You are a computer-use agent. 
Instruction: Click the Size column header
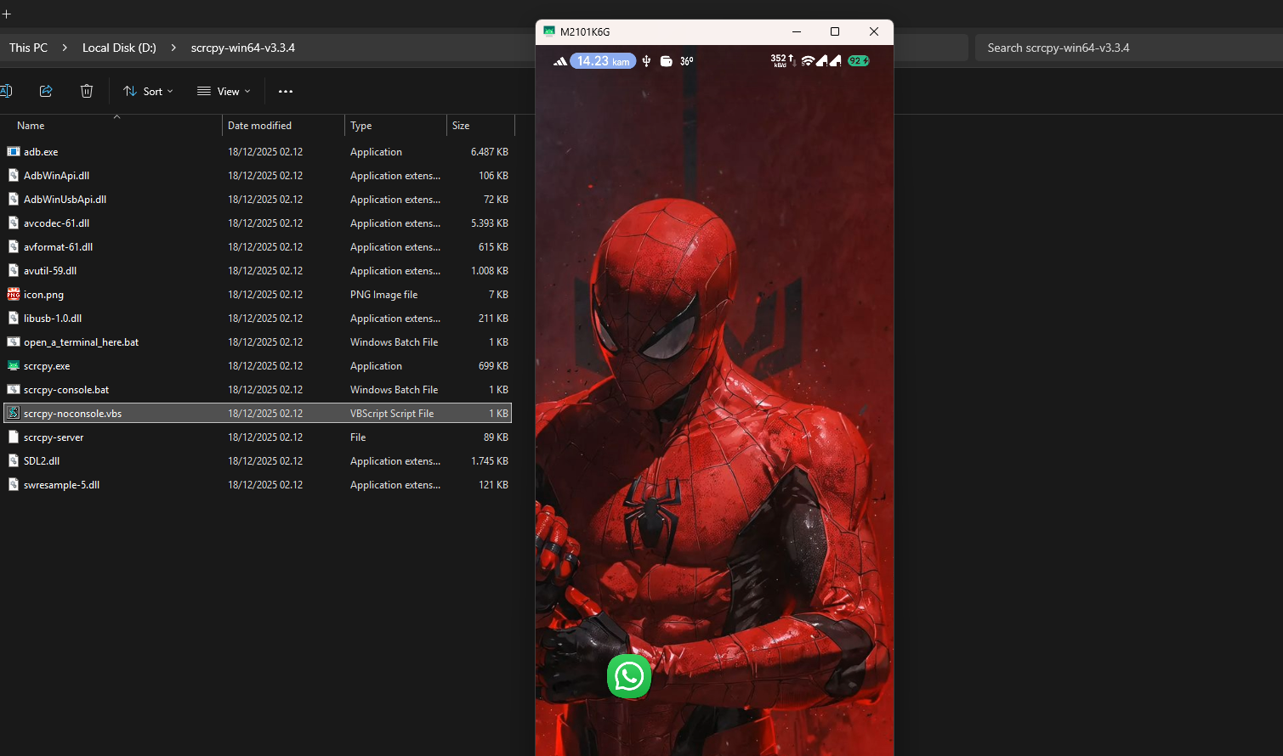point(461,126)
